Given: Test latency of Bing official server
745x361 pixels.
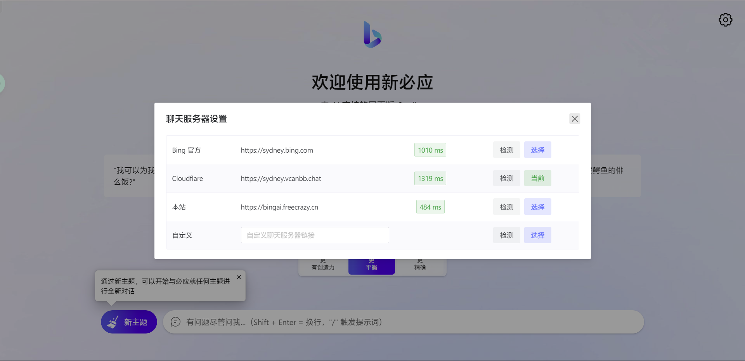Looking at the screenshot, I should [x=506, y=150].
